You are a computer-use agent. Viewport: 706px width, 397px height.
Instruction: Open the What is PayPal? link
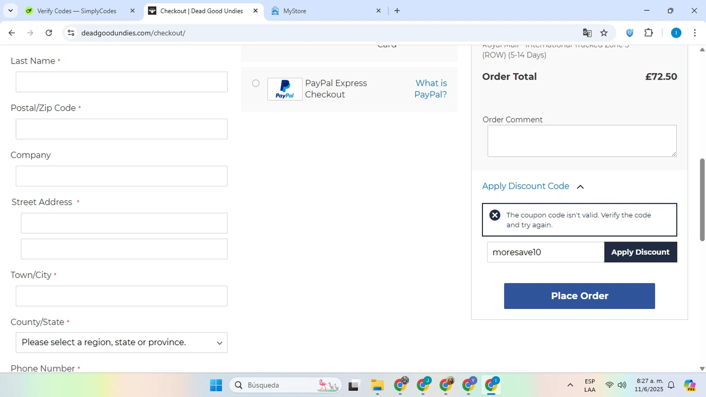click(431, 89)
